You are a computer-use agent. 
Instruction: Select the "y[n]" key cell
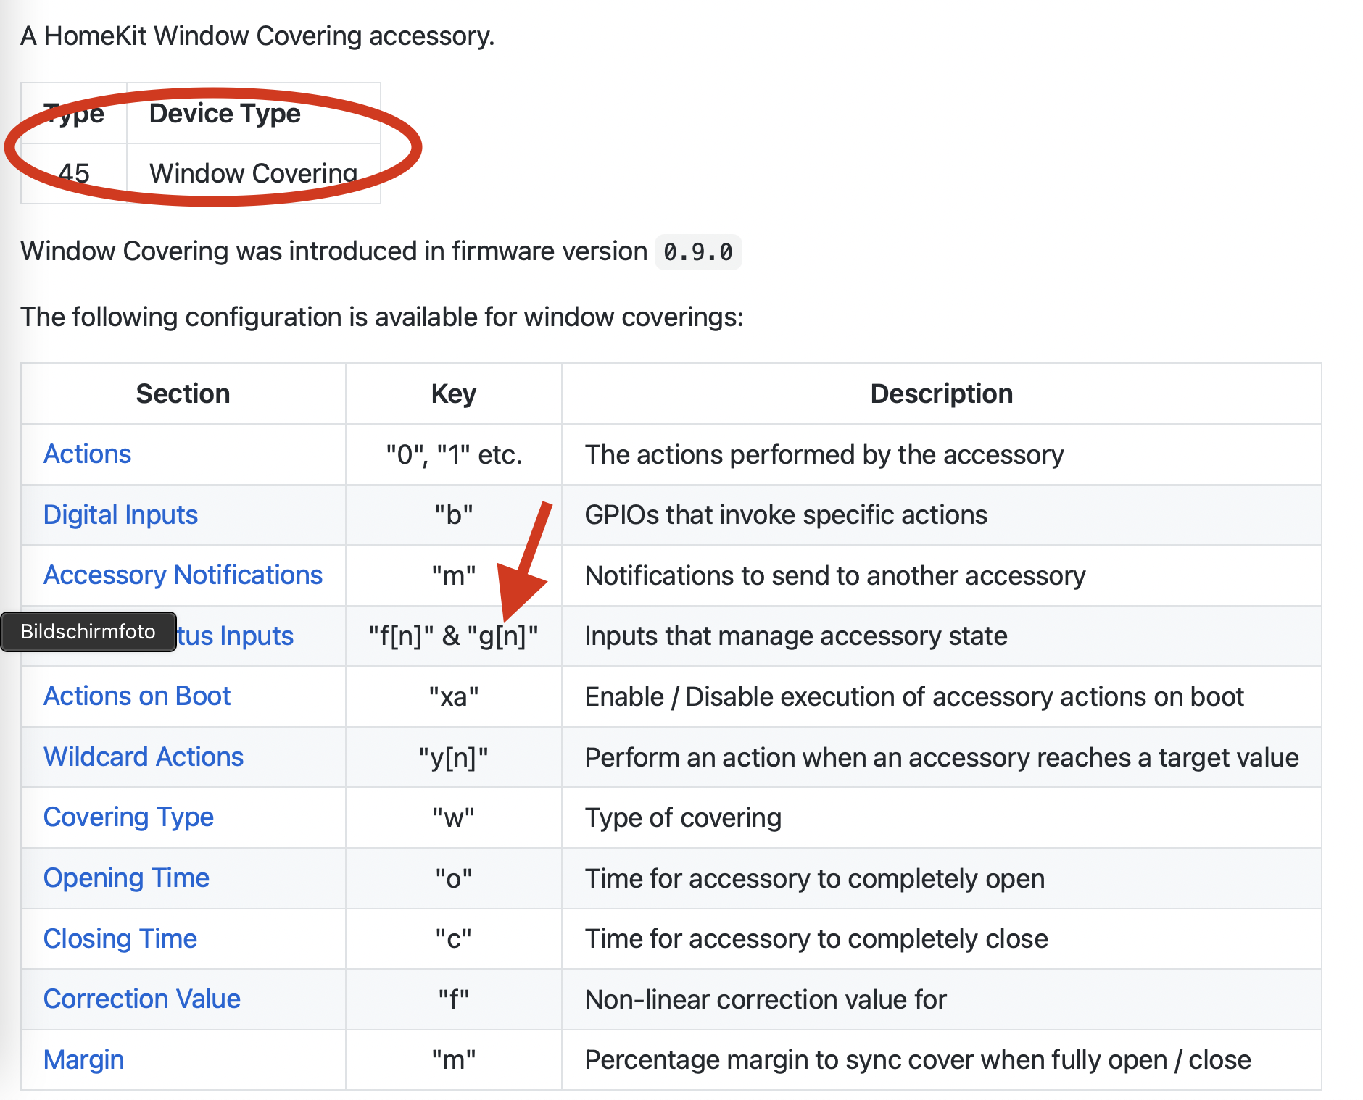454,758
